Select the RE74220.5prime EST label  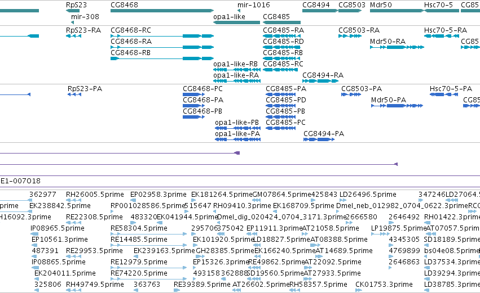tap(139, 273)
